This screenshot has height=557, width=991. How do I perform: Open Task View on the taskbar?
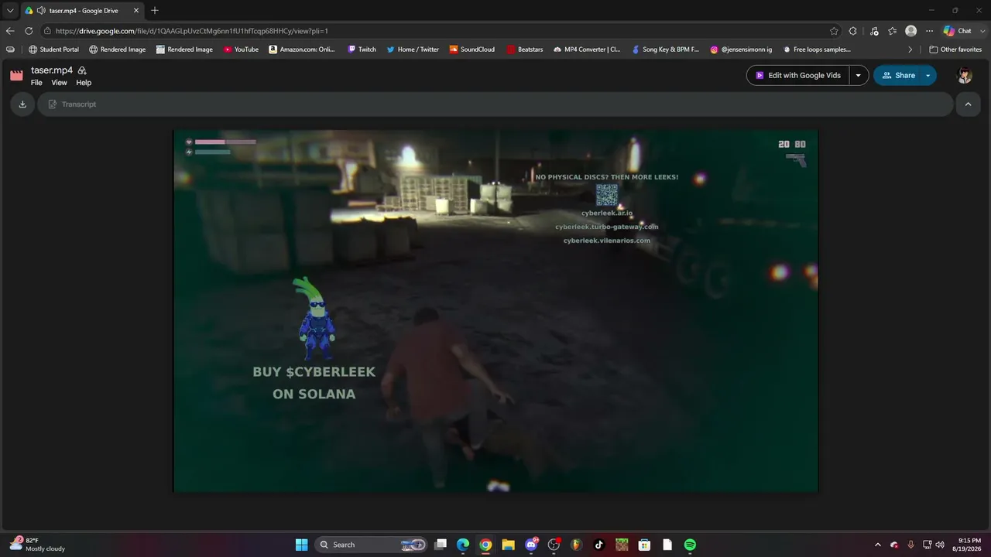441,545
